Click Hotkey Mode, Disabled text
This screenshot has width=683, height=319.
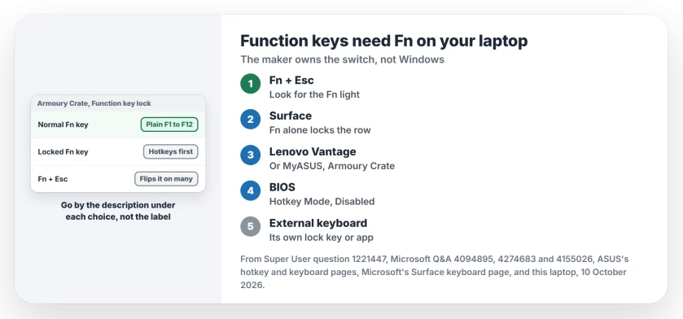pos(322,202)
